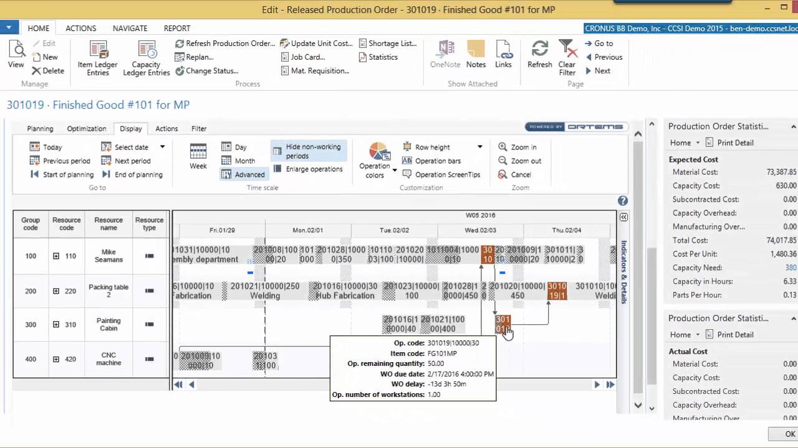Screen dimensions: 798x448
Task: Expand resource 420 CNC machine
Action: (56, 359)
